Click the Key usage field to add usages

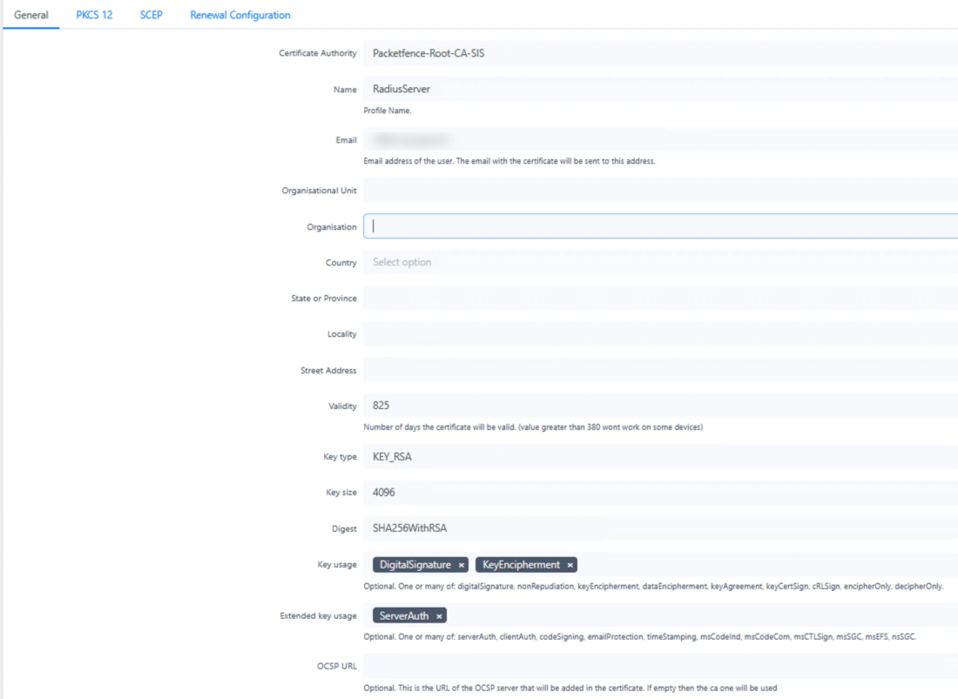[x=697, y=564]
